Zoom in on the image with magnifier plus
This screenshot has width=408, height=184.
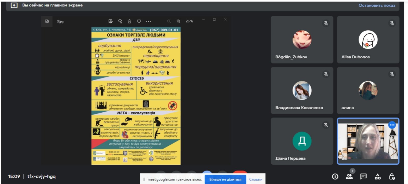[178, 21]
